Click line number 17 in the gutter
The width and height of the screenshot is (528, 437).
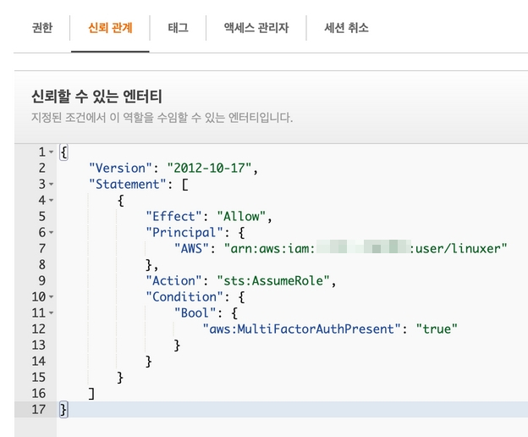tap(41, 410)
